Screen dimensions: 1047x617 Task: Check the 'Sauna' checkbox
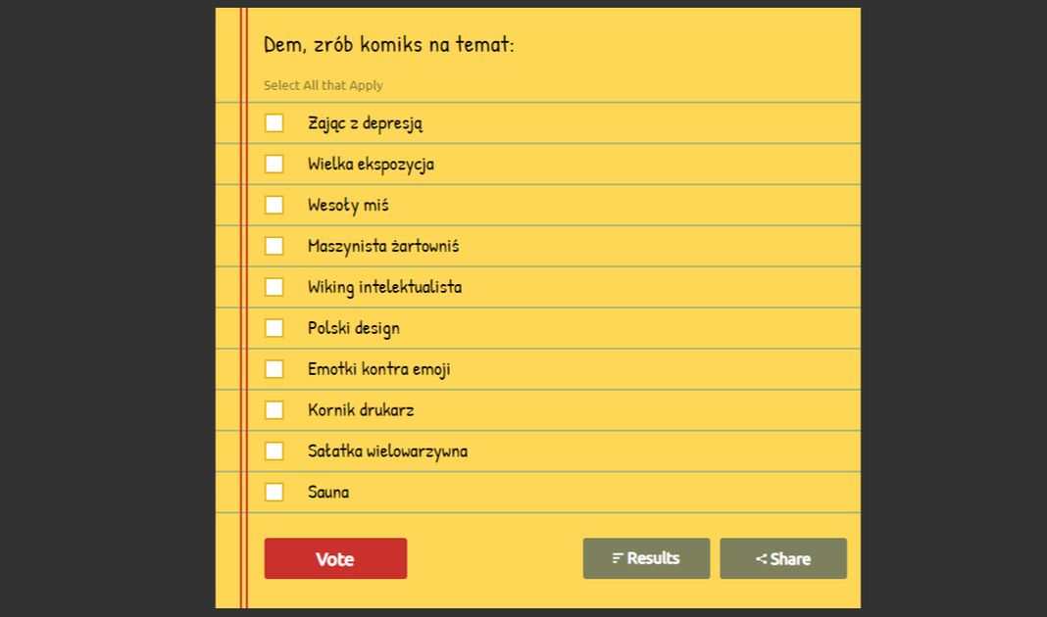pos(274,492)
